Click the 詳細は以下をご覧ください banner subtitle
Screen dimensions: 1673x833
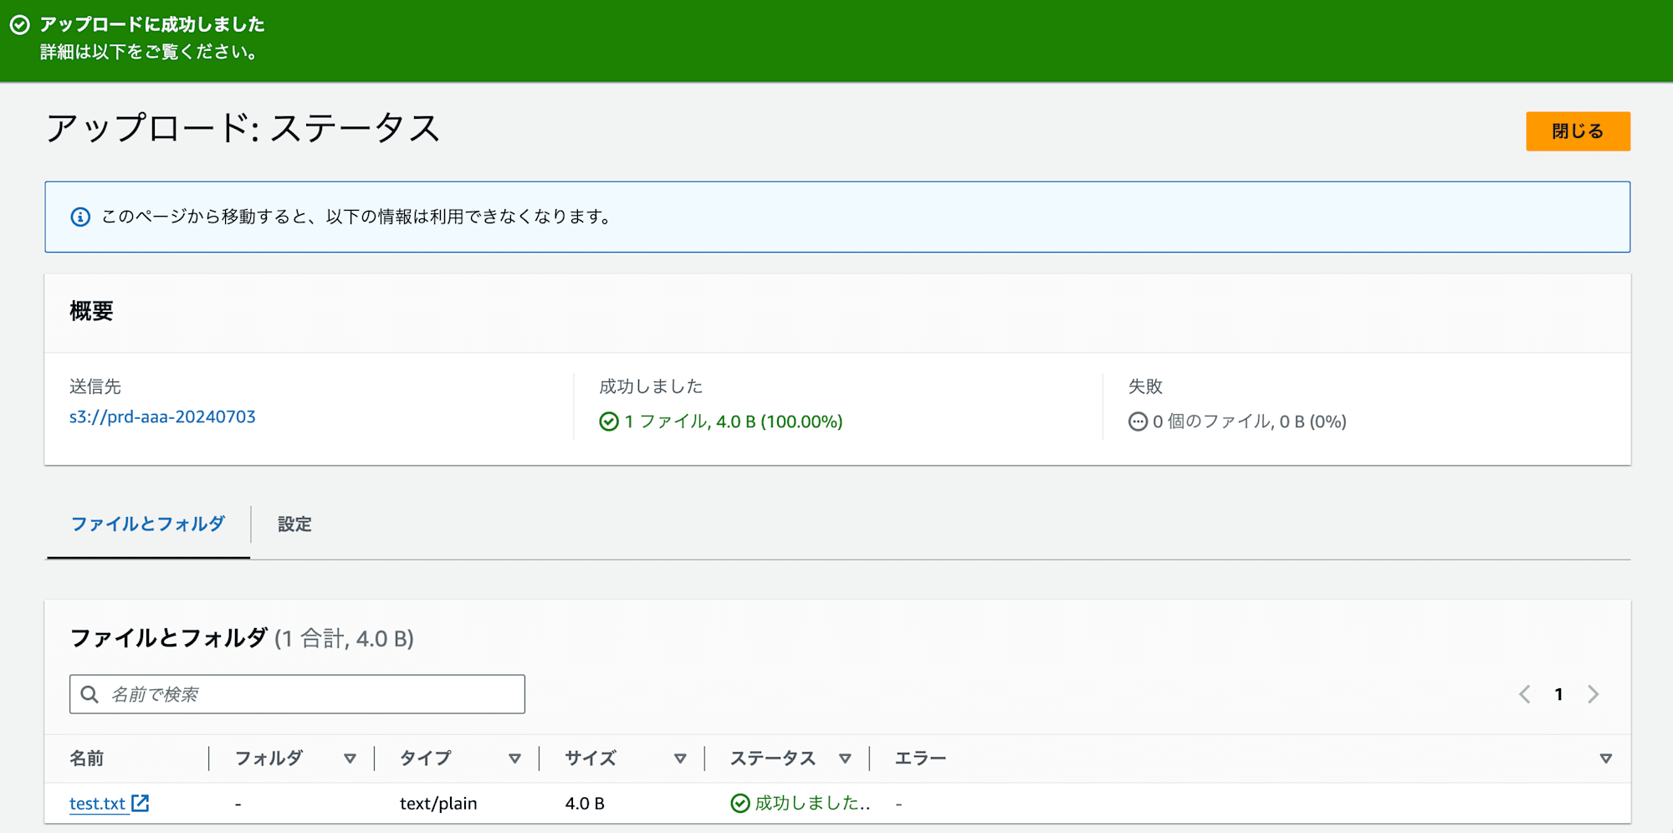[x=150, y=52]
